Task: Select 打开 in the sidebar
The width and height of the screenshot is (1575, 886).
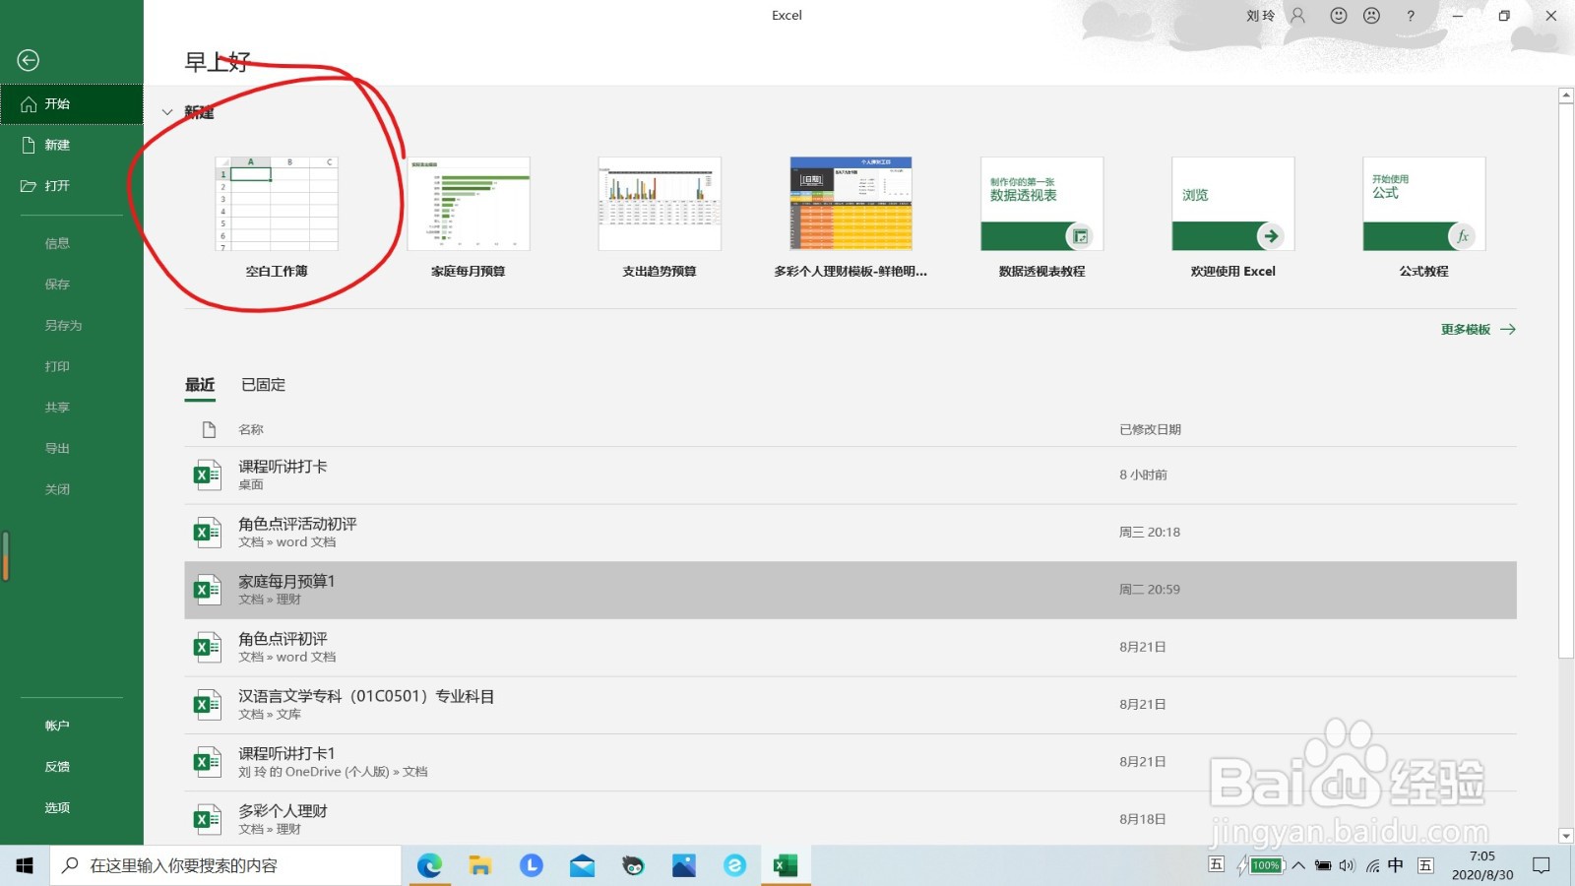Action: point(72,186)
